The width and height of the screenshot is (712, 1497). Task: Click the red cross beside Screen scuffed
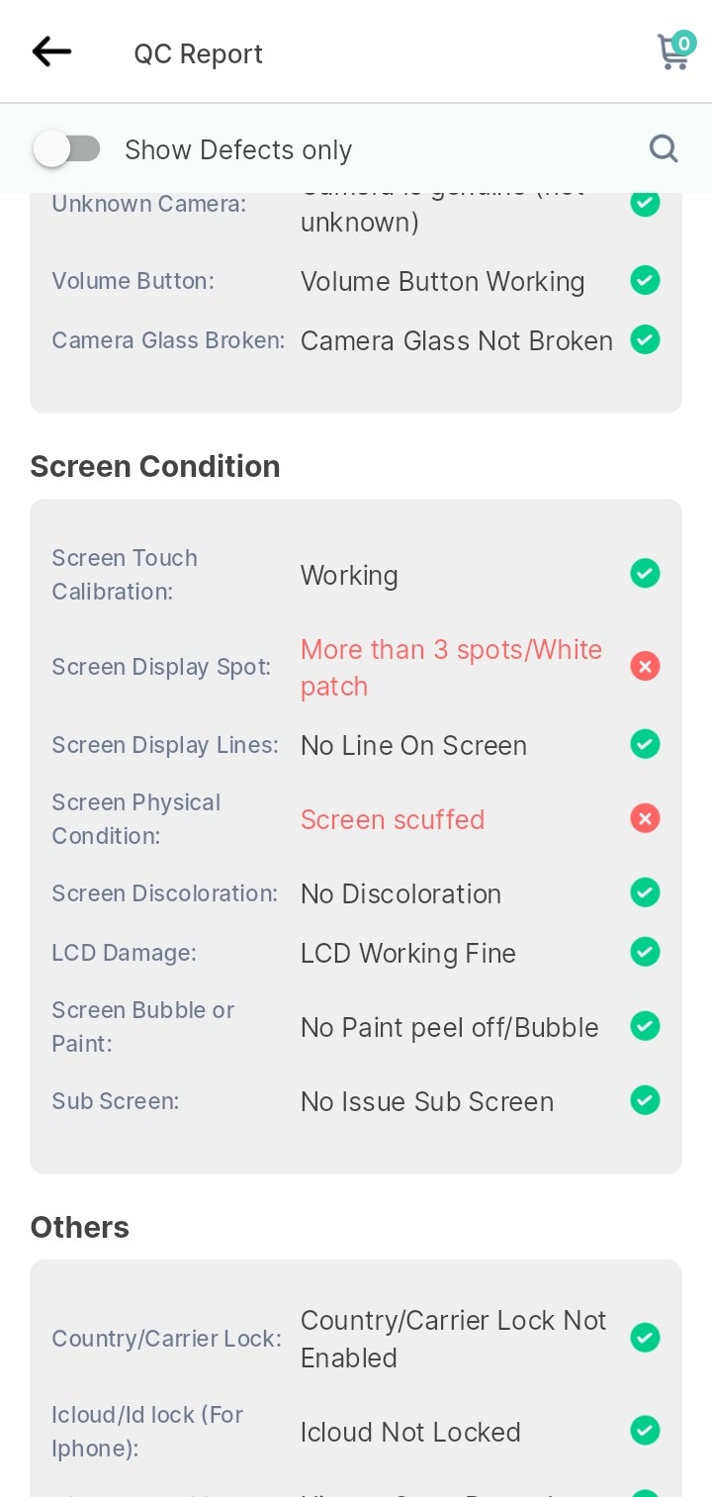point(645,818)
